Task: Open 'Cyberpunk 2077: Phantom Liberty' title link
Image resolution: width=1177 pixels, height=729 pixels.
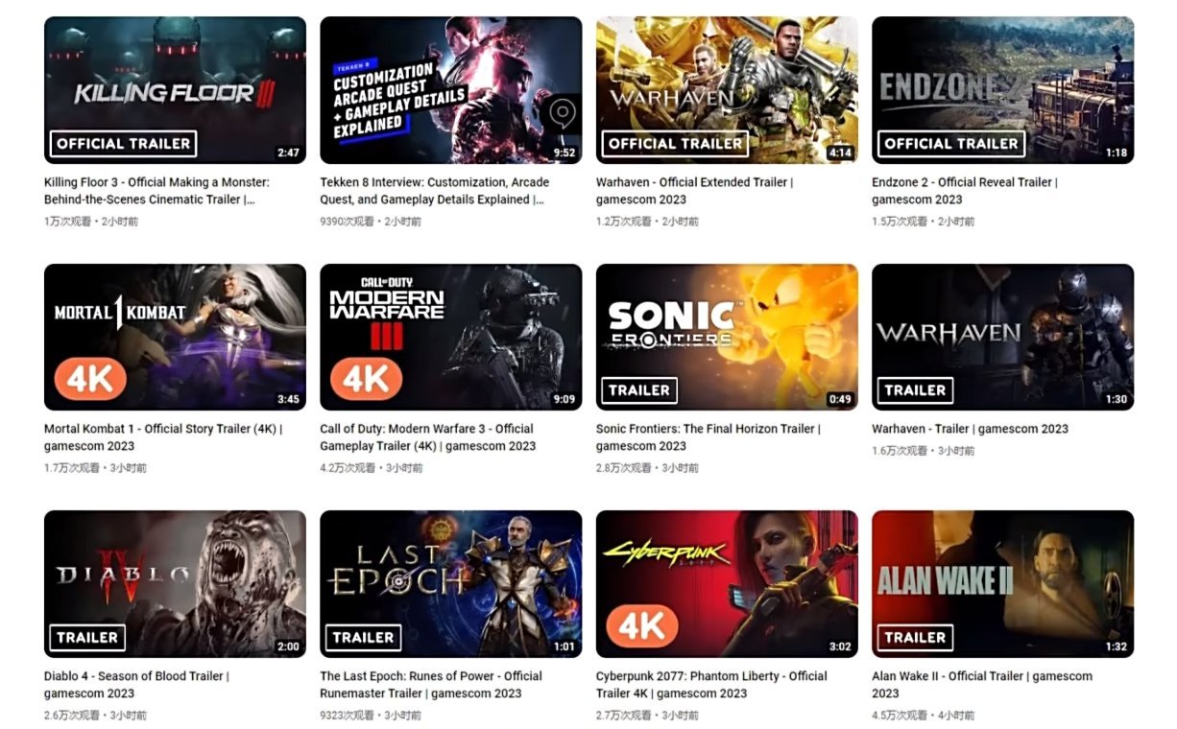Action: [711, 684]
